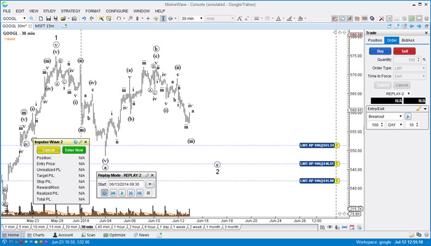Viewport: 431px width, 246px height.
Task: Click the blue Buy button
Action: click(380, 51)
